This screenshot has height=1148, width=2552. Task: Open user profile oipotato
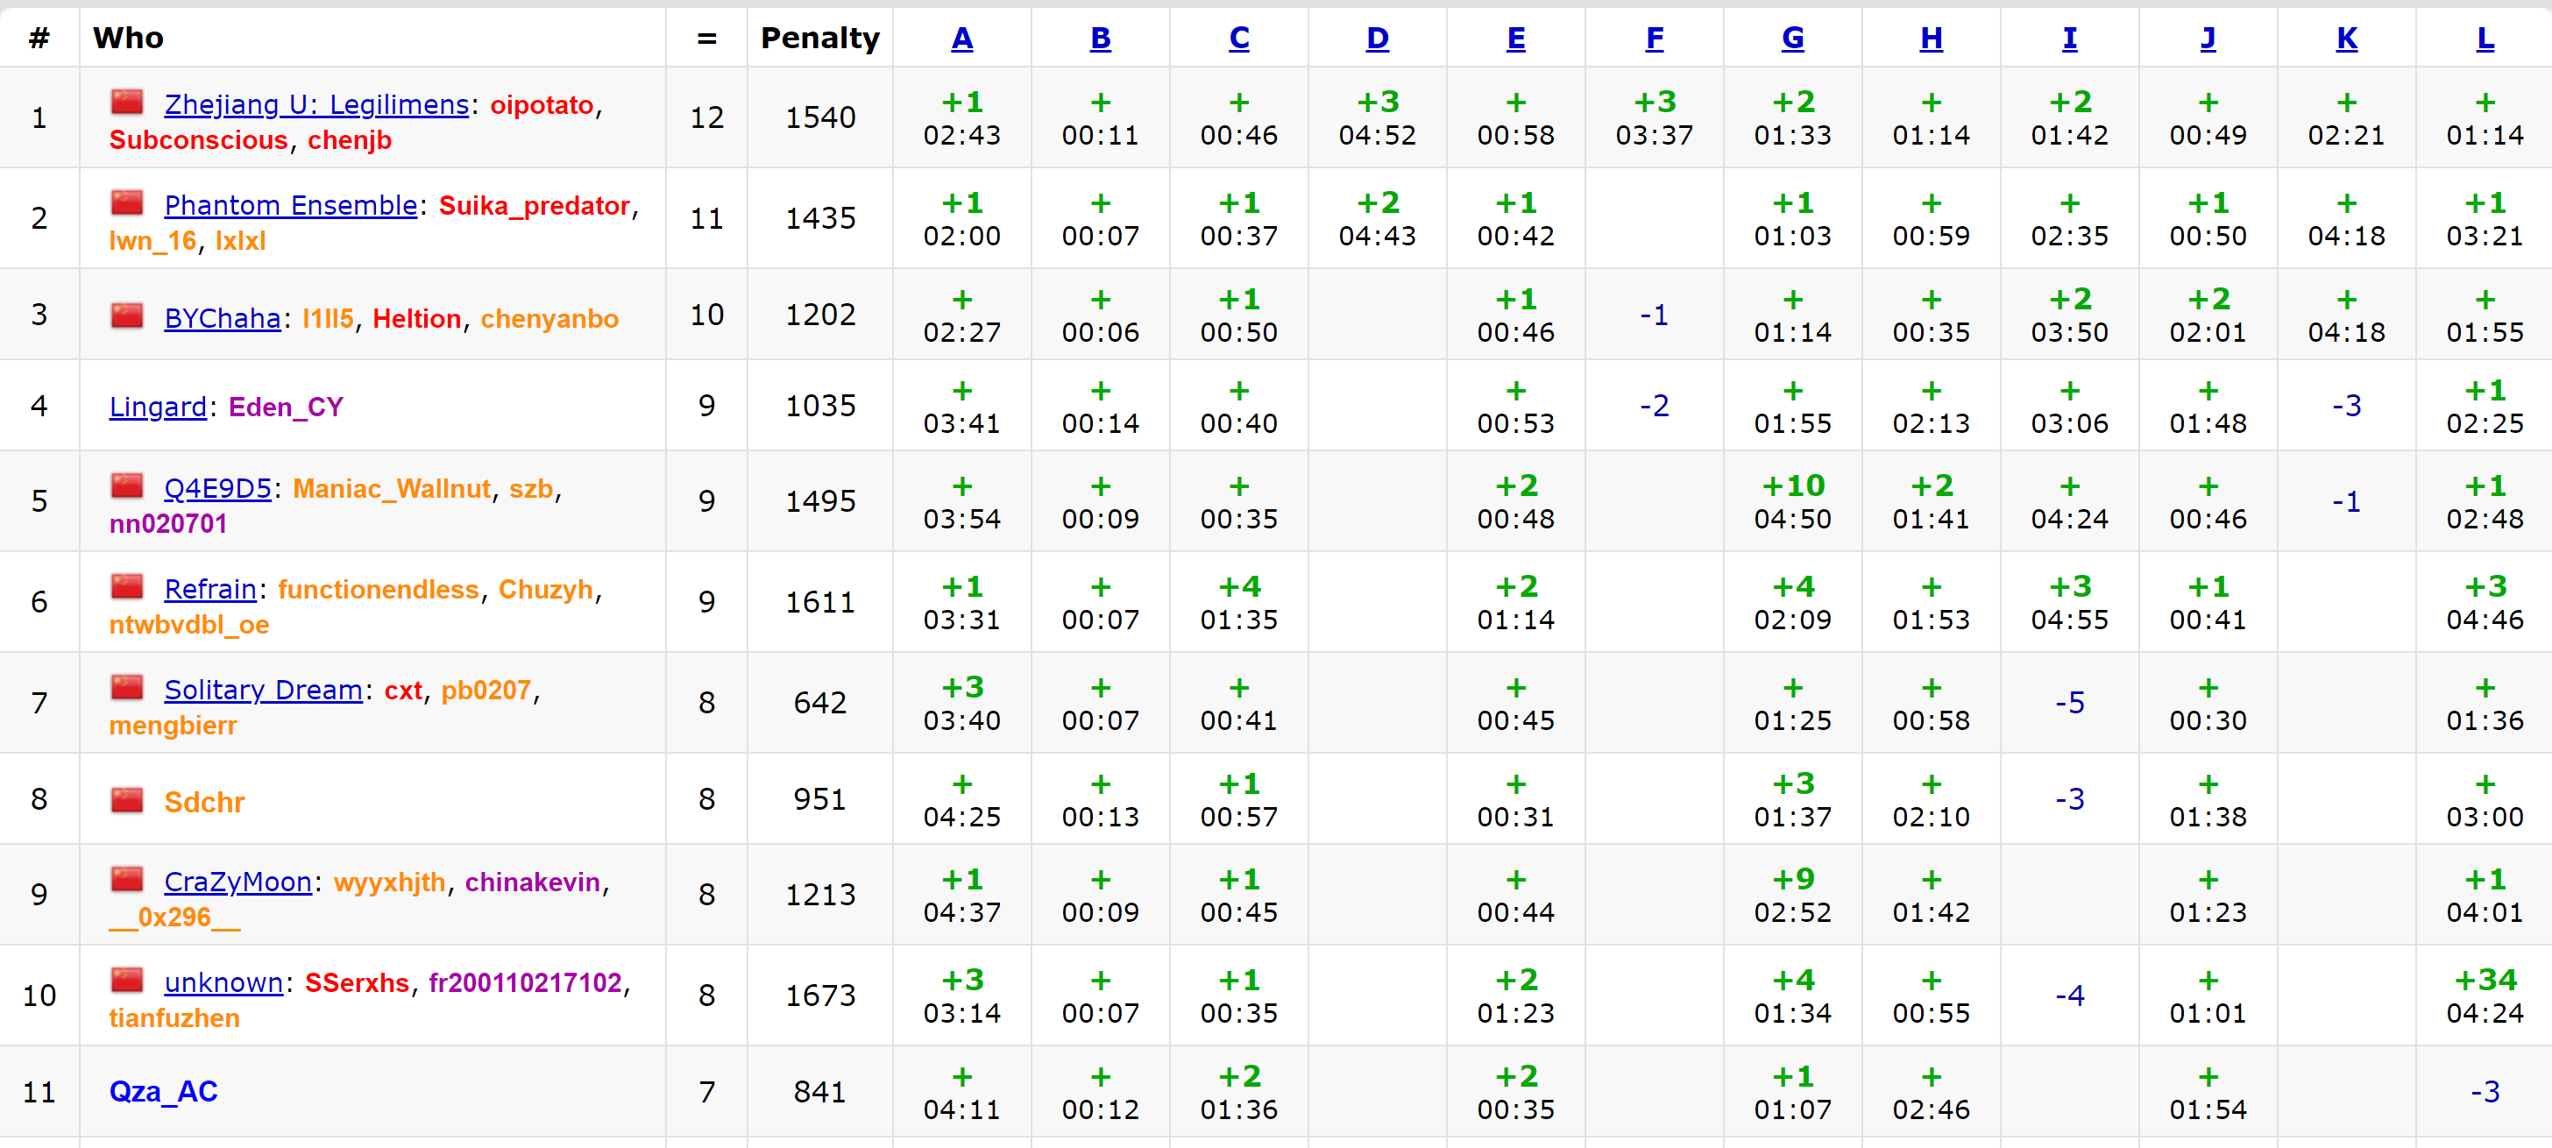point(541,104)
